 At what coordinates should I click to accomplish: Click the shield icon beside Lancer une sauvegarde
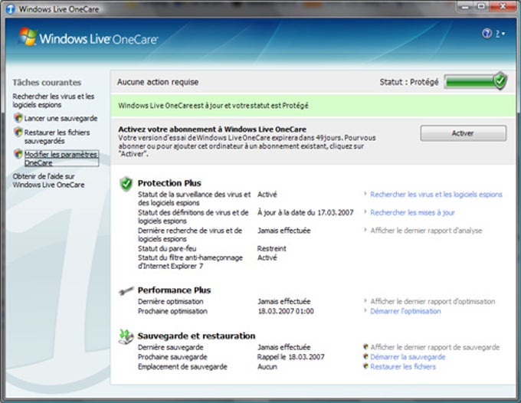[18, 118]
